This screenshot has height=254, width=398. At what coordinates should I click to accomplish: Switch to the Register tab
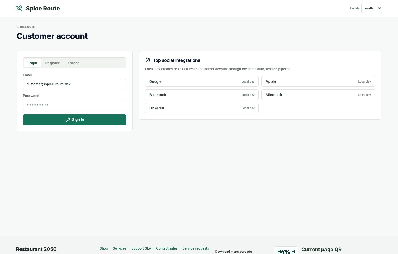click(53, 63)
